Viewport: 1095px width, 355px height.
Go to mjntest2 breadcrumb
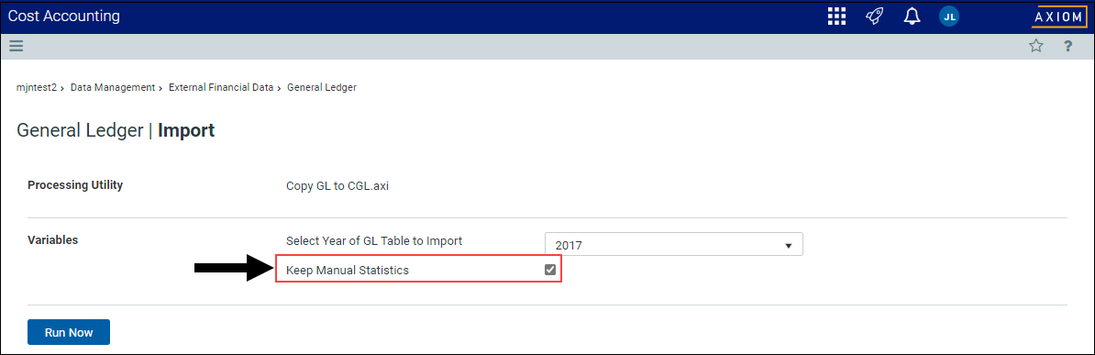(37, 87)
